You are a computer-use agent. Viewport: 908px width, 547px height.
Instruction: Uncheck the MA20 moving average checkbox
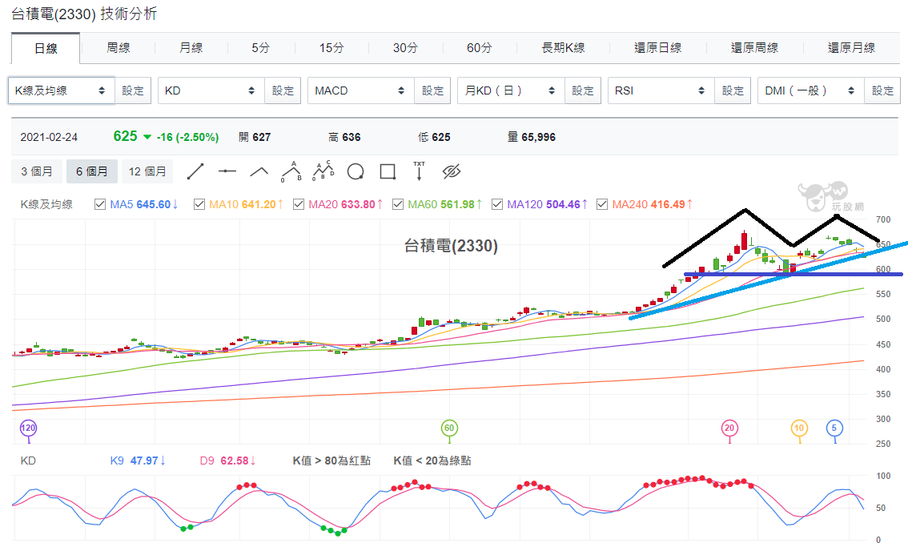coord(299,204)
